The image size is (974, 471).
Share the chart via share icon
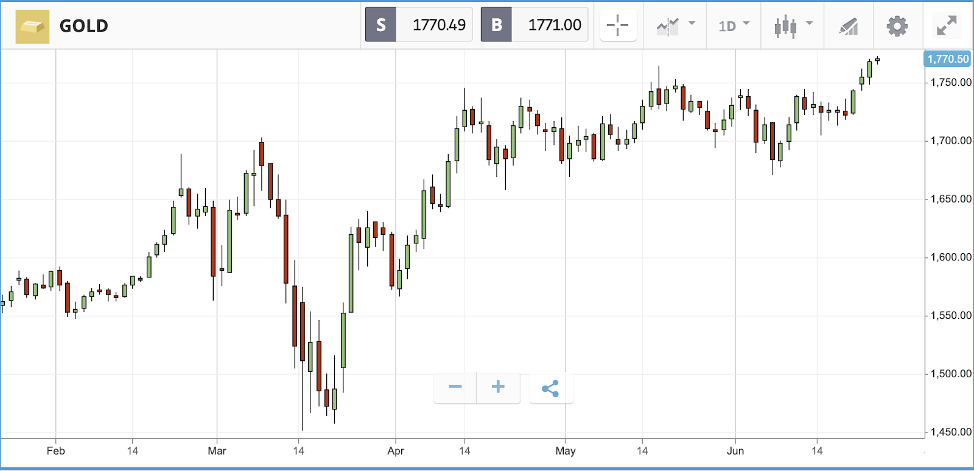(550, 388)
